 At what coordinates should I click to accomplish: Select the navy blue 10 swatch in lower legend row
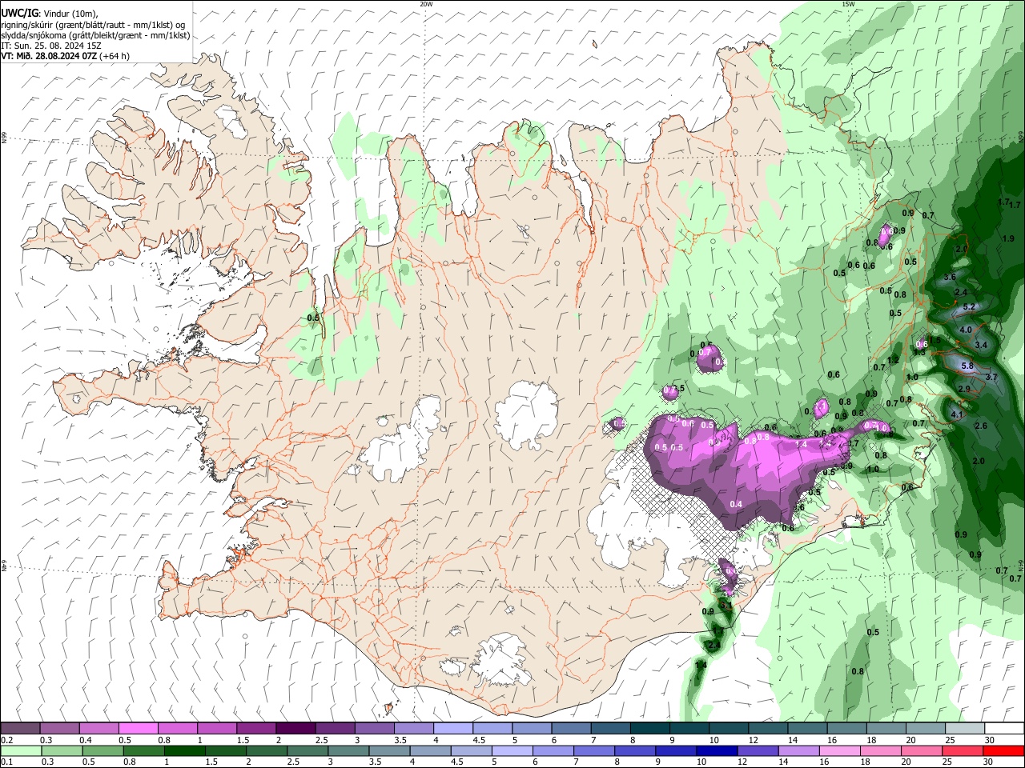pos(716,750)
